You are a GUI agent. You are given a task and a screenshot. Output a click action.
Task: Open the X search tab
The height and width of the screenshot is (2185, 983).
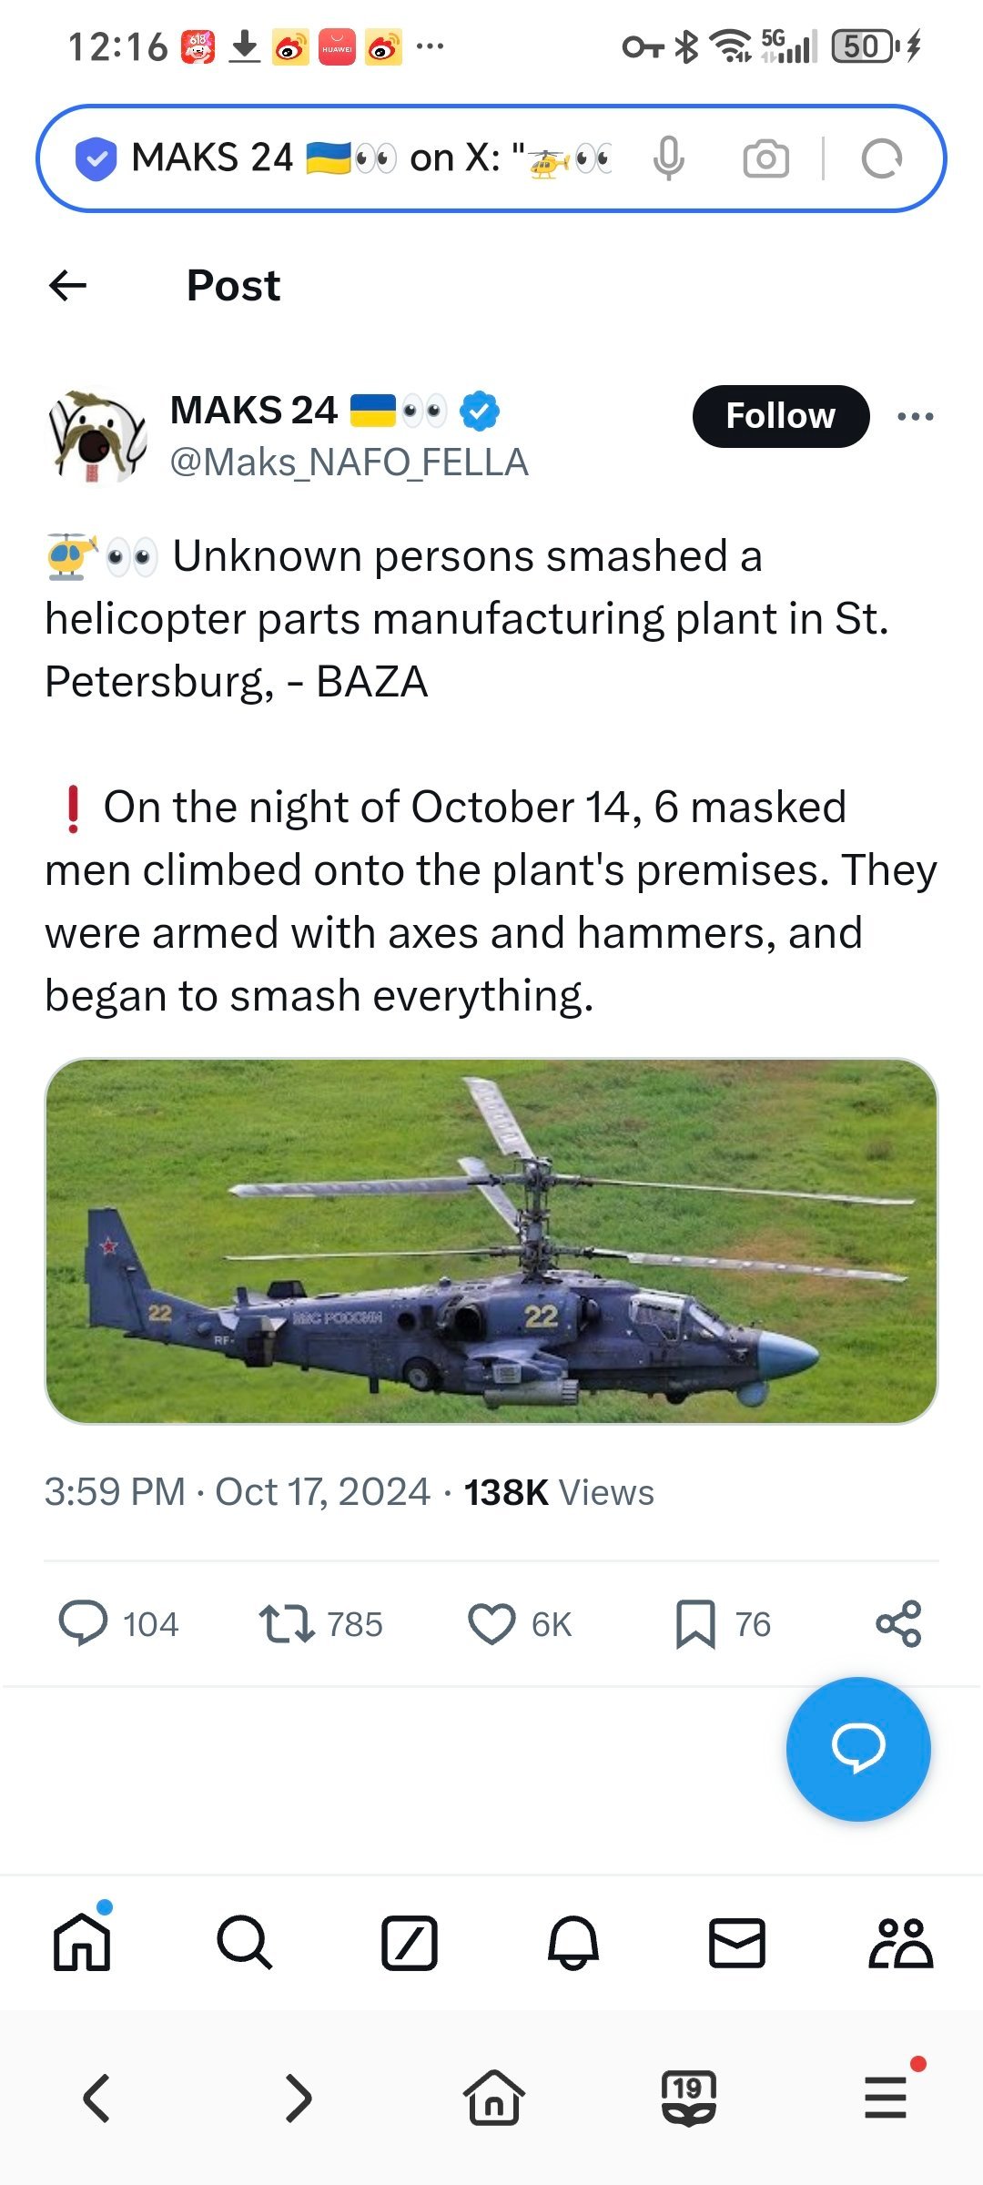(245, 1942)
